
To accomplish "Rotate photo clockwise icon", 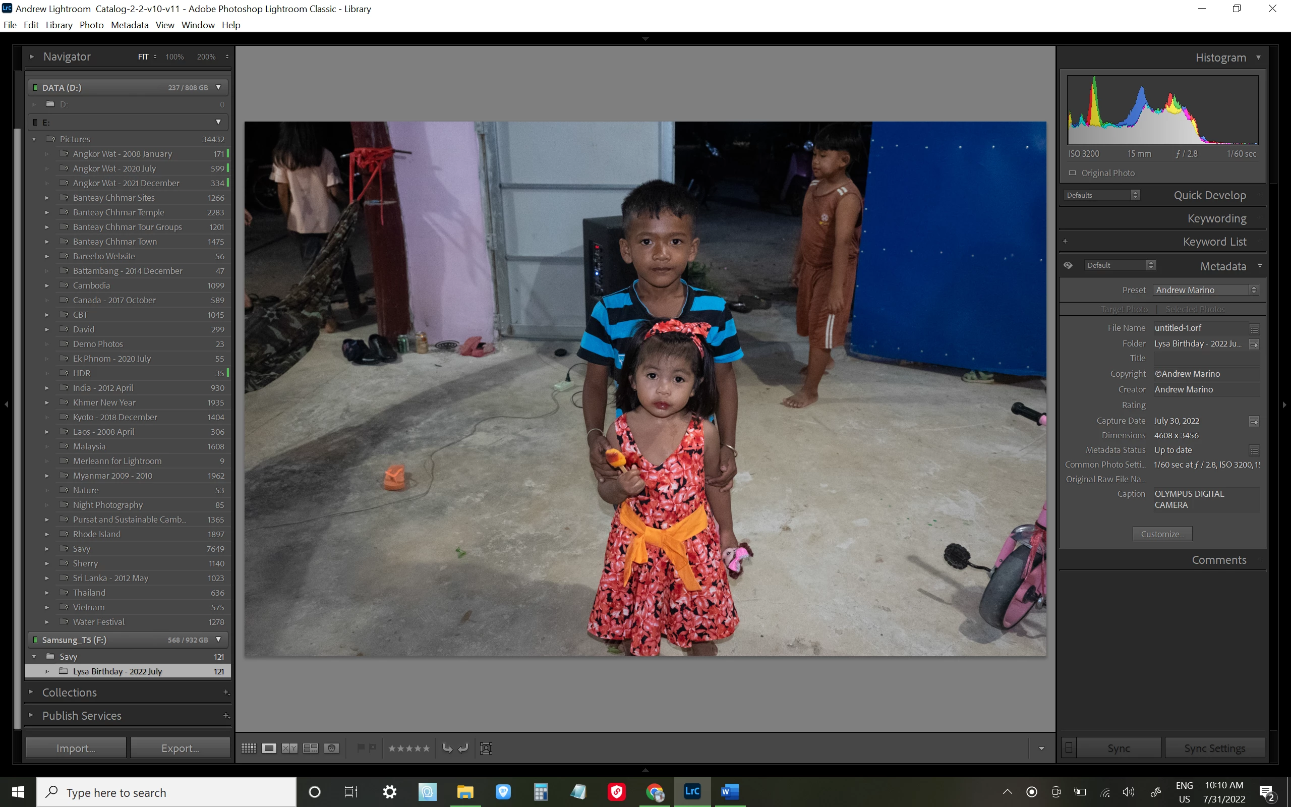I will tap(463, 748).
